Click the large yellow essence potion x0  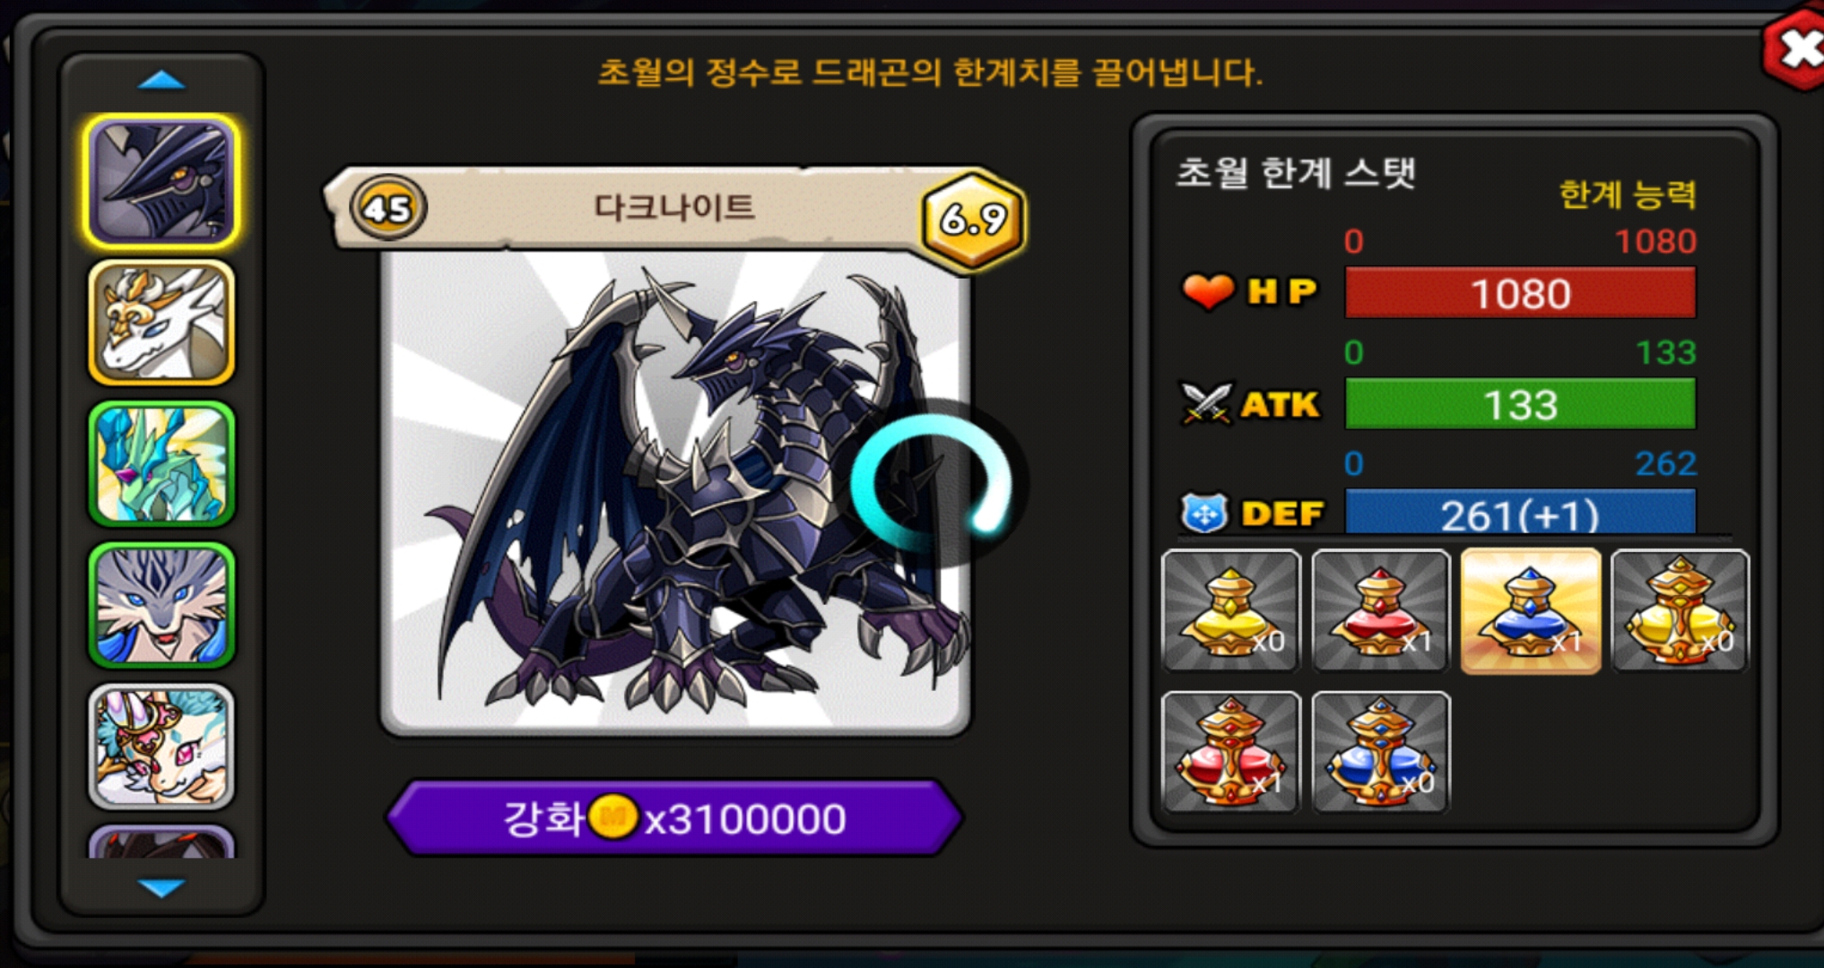point(1680,611)
